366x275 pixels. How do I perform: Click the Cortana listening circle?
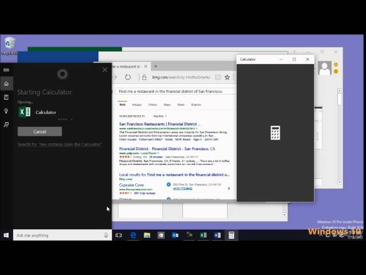click(62, 74)
